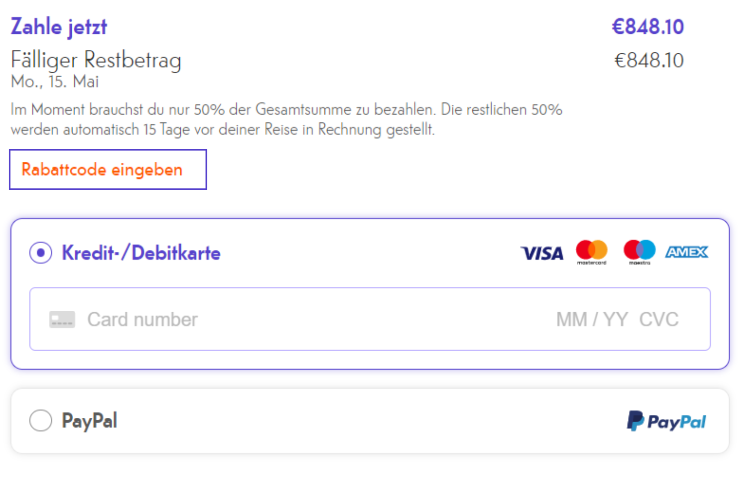The image size is (740, 493).
Task: Click the purple €848.10 total amount
Action: [648, 27]
